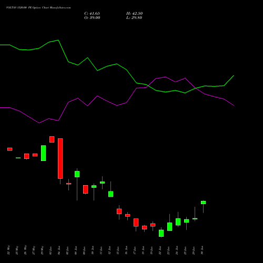Image resolution: width=263 pixels, height=263 pixels.
Task: Select the last green candle on 30 Jun
Action: click(x=204, y=203)
